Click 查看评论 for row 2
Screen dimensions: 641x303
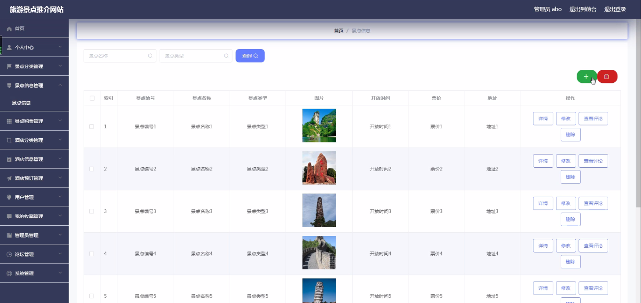[593, 161]
